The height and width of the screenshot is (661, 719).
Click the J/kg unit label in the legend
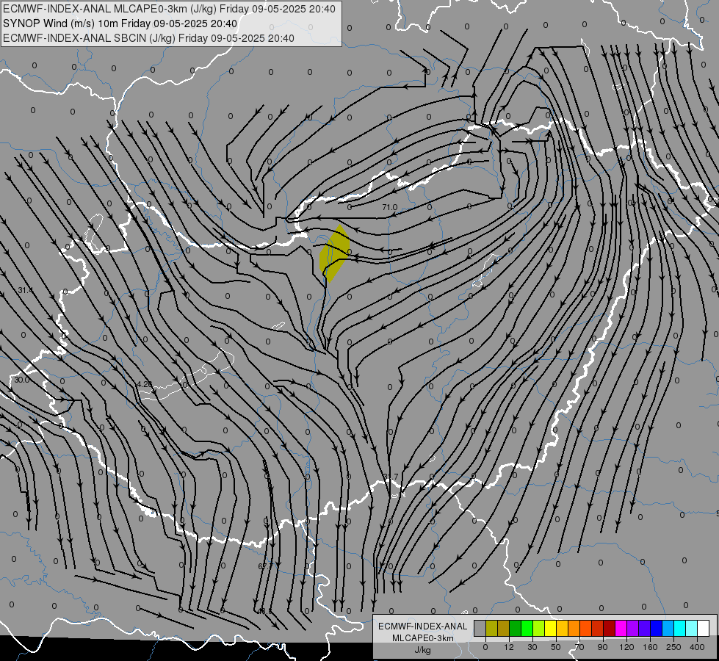pyautogui.click(x=422, y=649)
